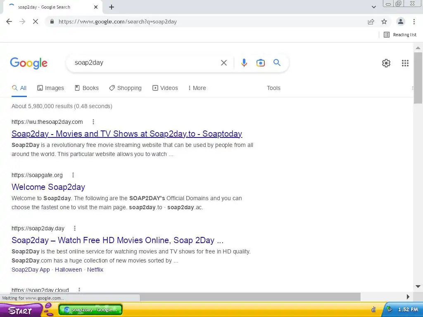Open the Start menu

pyautogui.click(x=21, y=310)
